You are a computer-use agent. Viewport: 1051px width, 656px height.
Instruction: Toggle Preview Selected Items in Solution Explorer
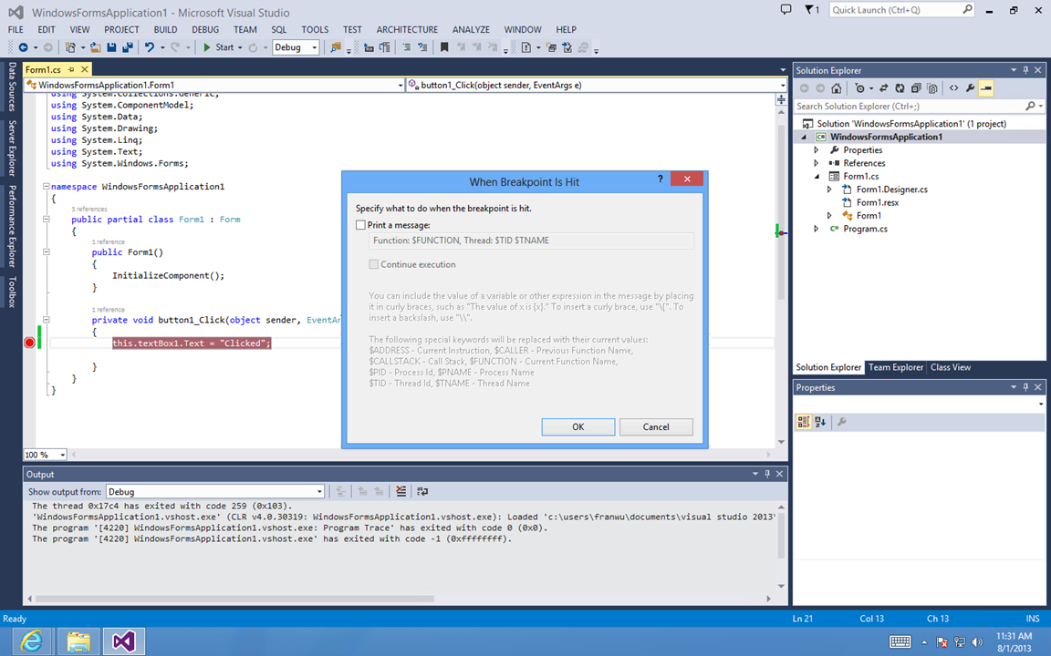point(986,88)
